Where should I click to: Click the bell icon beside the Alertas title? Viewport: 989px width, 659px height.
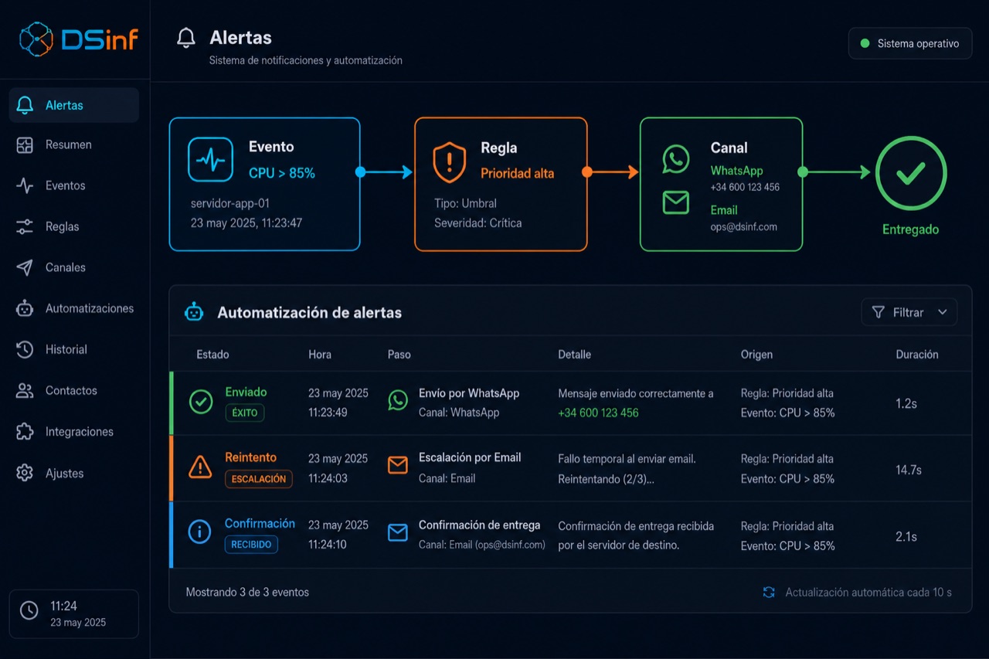click(x=186, y=38)
